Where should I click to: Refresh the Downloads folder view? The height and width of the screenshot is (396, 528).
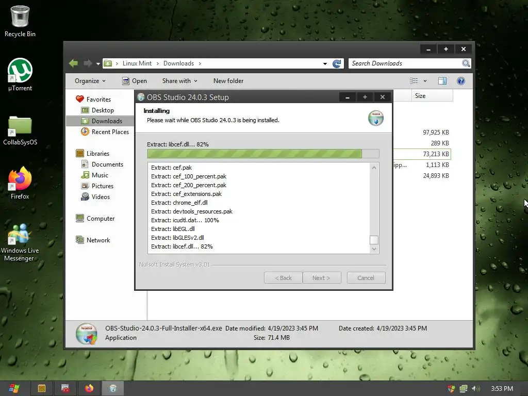pos(337,63)
